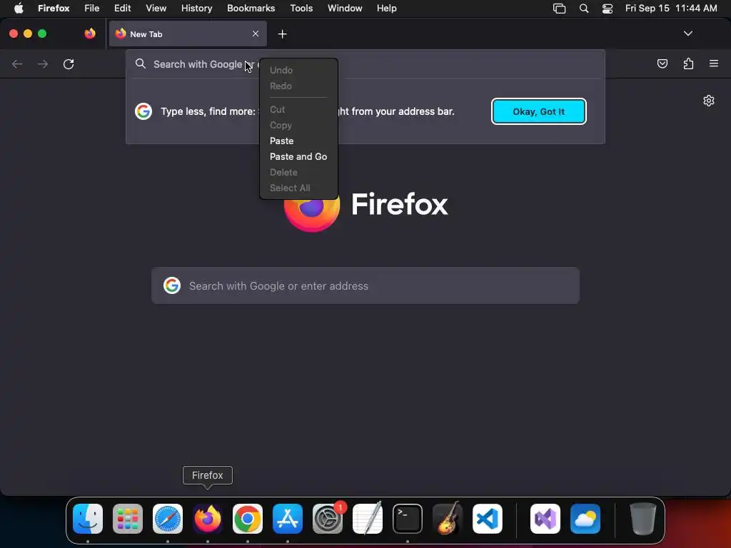Open GarageBand from the Dock
Viewport: 731px width, 548px height.
(x=448, y=519)
